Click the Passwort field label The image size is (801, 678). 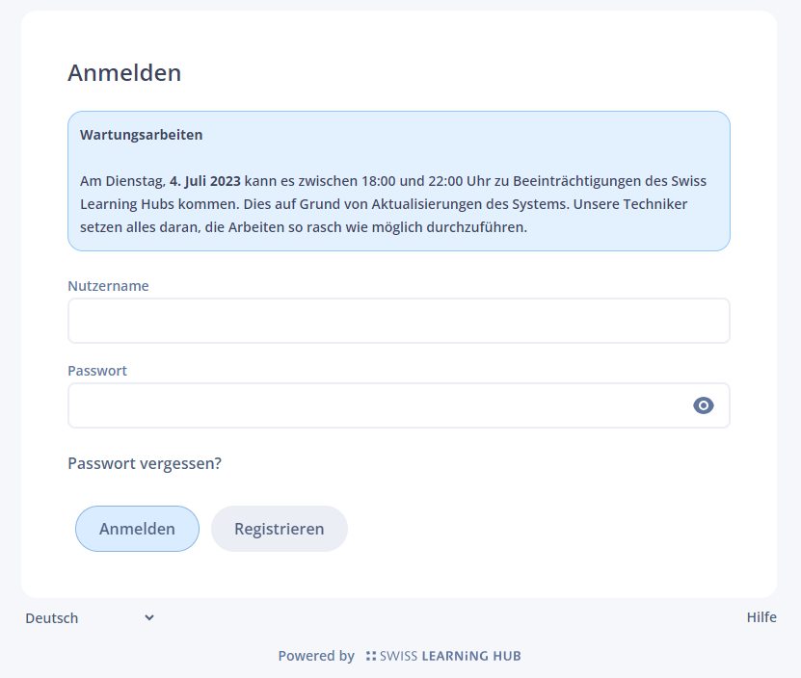point(97,371)
